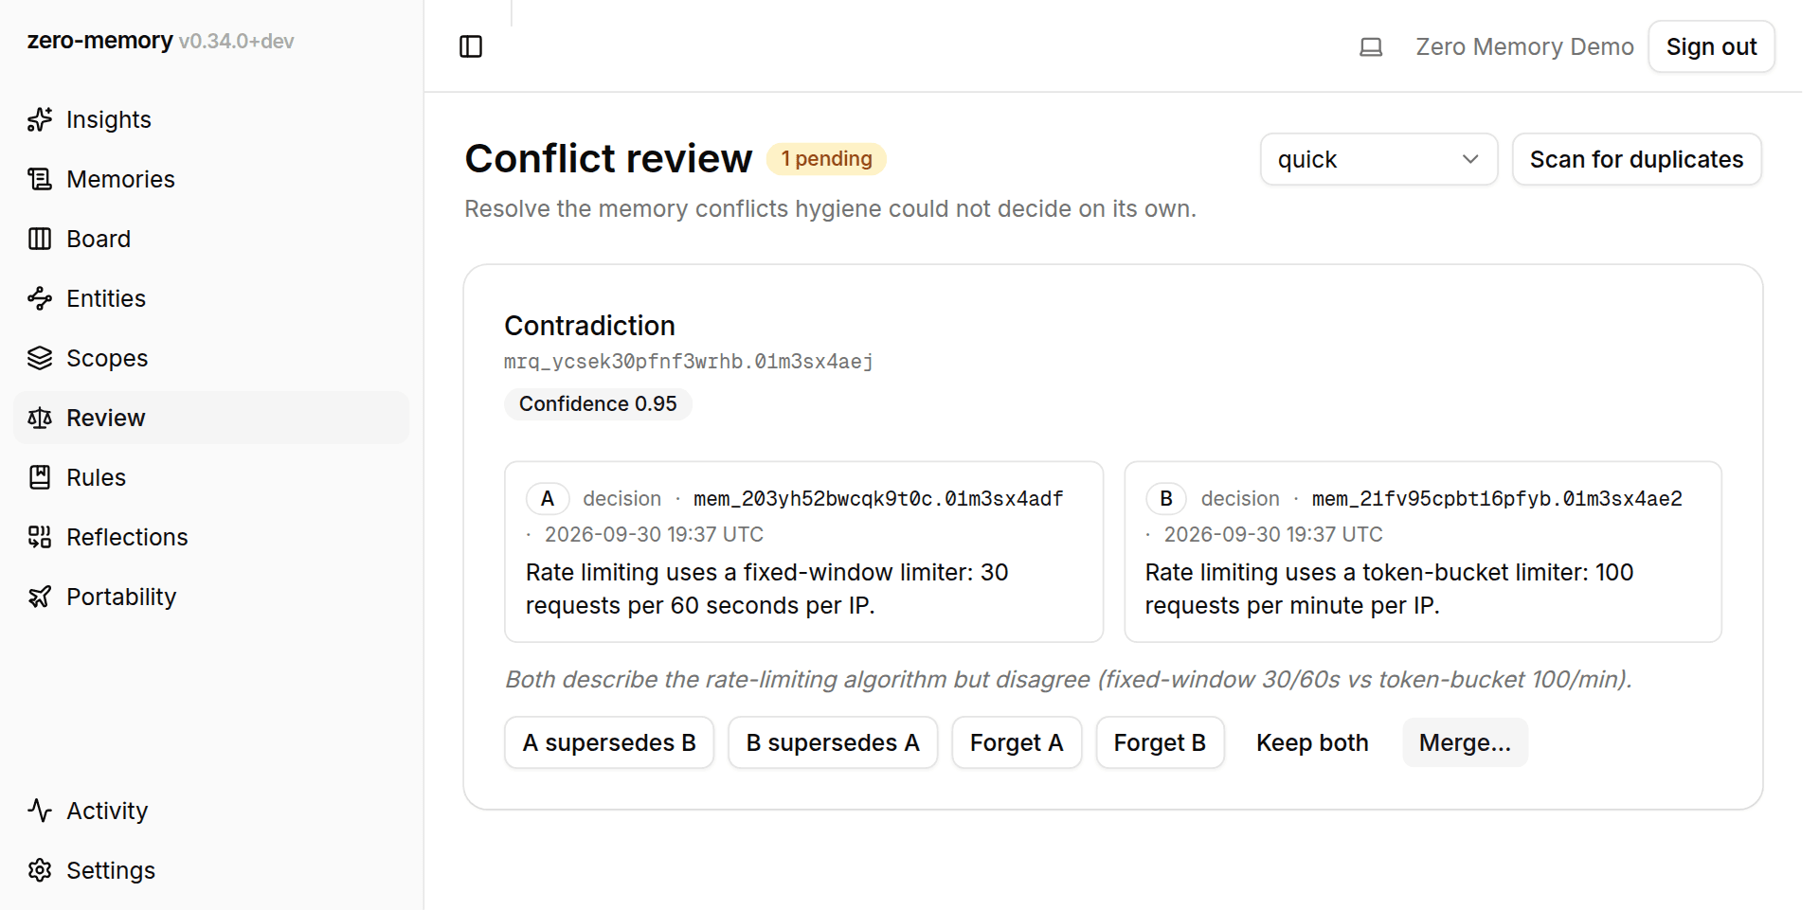
Task: Click the Scopes layers icon
Action: point(40,358)
